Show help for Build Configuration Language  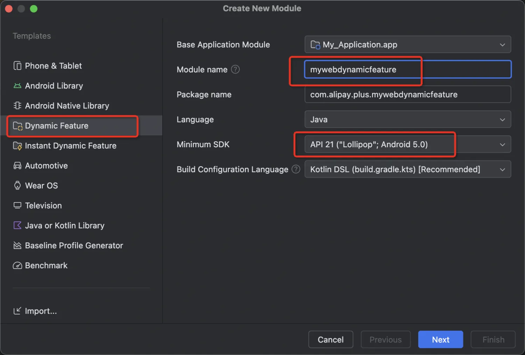tap(296, 169)
